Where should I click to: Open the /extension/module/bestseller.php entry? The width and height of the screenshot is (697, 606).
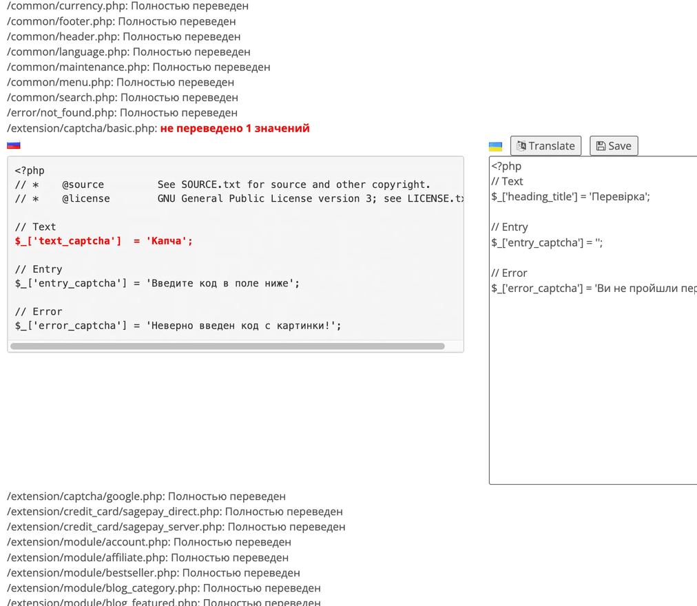(154, 573)
